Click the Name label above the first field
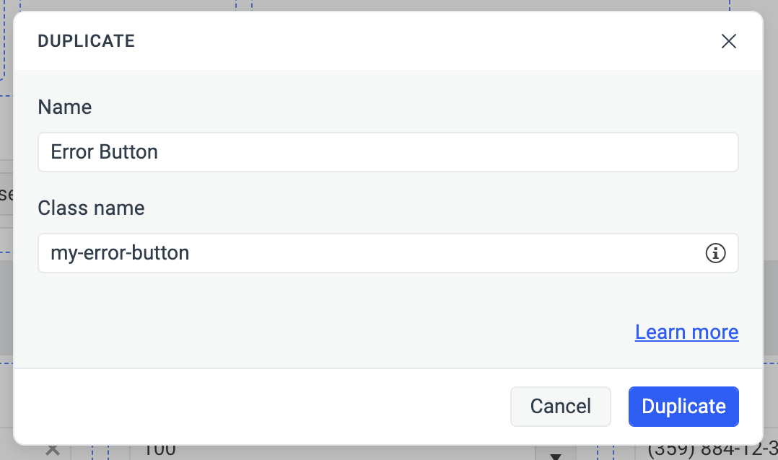778x460 pixels. 64,107
